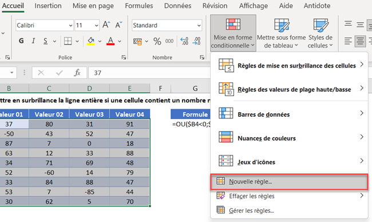Image resolution: width=372 pixels, height=222 pixels.
Task: Apply red font color
Action: 110,41
